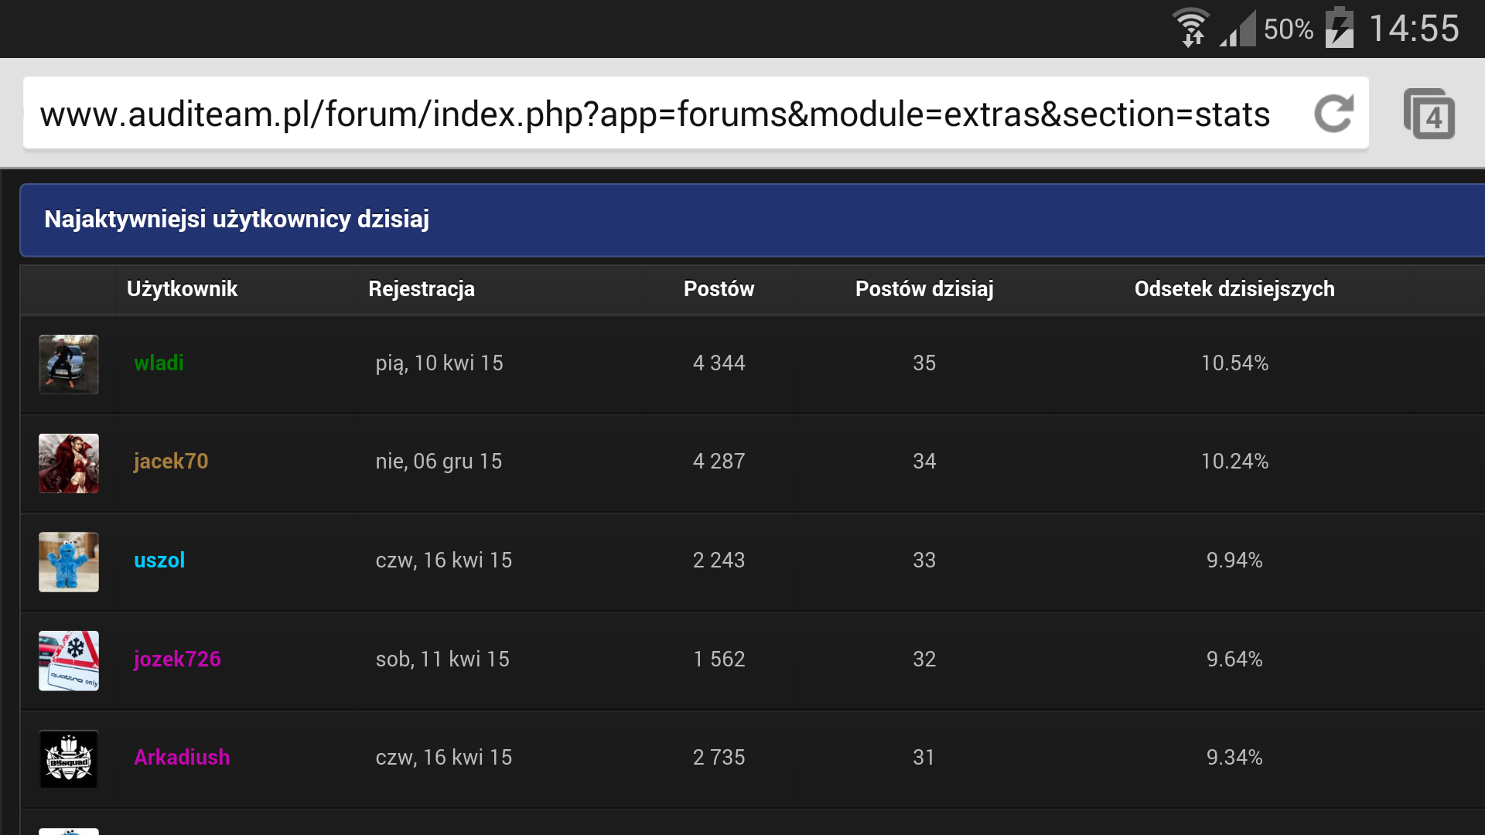
Task: Tap the Wi-Fi status icon
Action: point(1191,28)
